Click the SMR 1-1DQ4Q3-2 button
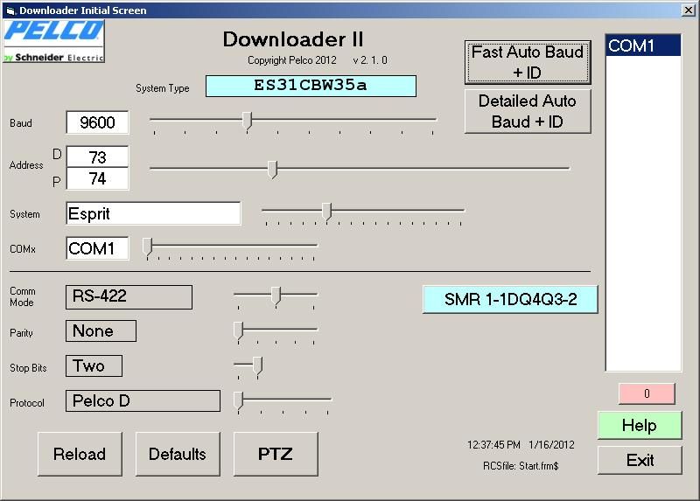The image size is (700, 501). [510, 299]
